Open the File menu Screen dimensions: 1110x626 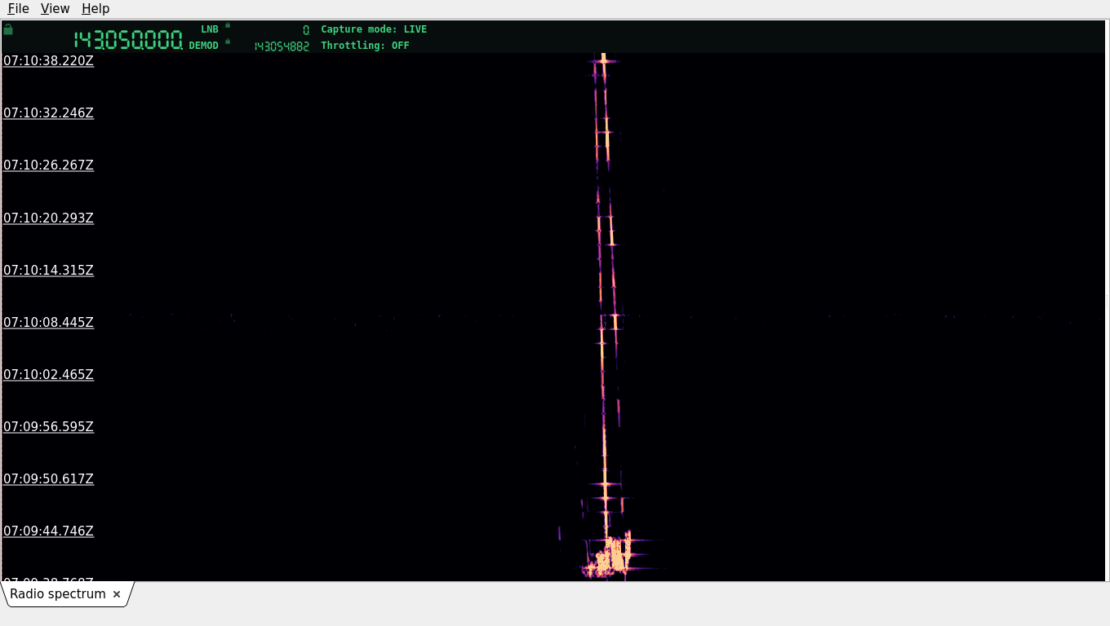(18, 8)
